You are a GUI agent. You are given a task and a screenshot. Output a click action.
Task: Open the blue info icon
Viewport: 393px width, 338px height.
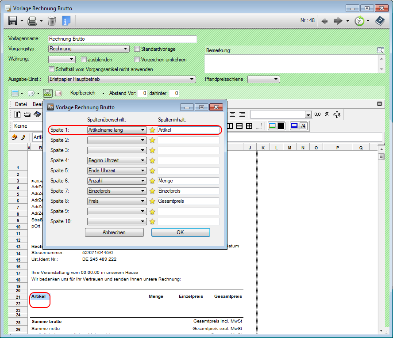[66, 21]
